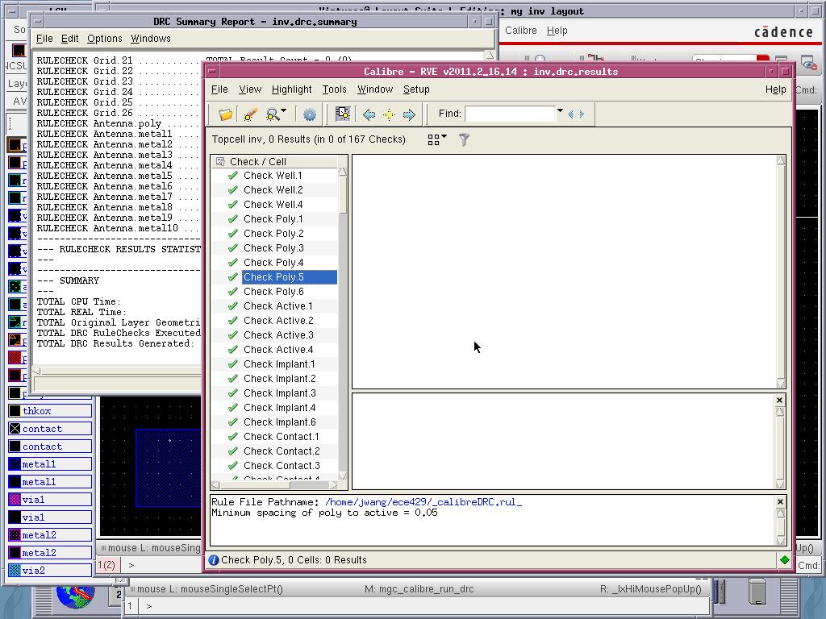
Task: Open RVE options via the gear icon
Action: coord(310,114)
